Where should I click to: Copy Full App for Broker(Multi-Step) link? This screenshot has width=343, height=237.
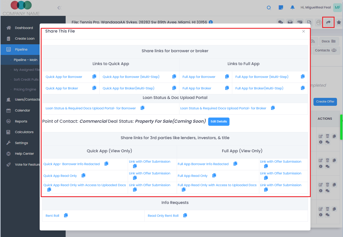pos(303,88)
